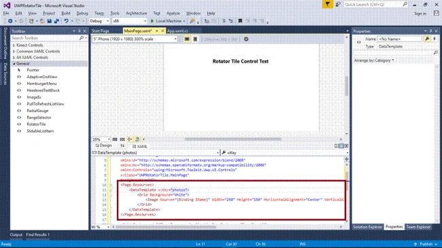Expand Common XAML Controls group
The width and height of the screenshot is (442, 248).
pyautogui.click(x=14, y=51)
